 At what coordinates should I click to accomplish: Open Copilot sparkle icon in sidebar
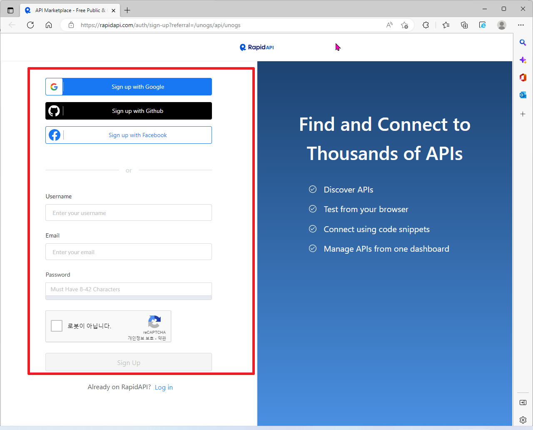523,60
